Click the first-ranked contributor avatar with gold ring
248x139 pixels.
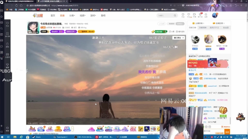[209, 39]
